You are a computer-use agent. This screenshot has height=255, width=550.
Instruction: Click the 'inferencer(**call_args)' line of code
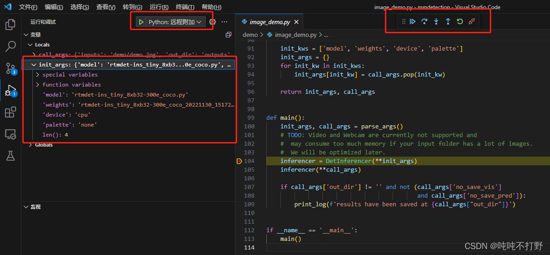[321, 170]
